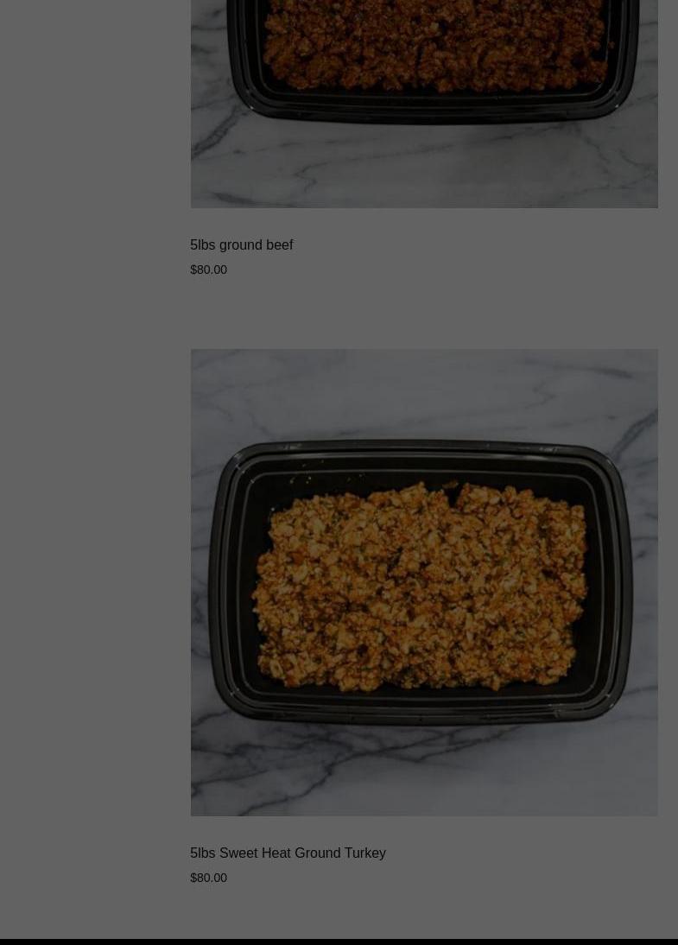Click the ground beef meat in the tray
Screen dimensions: 678x945
click(435, 45)
